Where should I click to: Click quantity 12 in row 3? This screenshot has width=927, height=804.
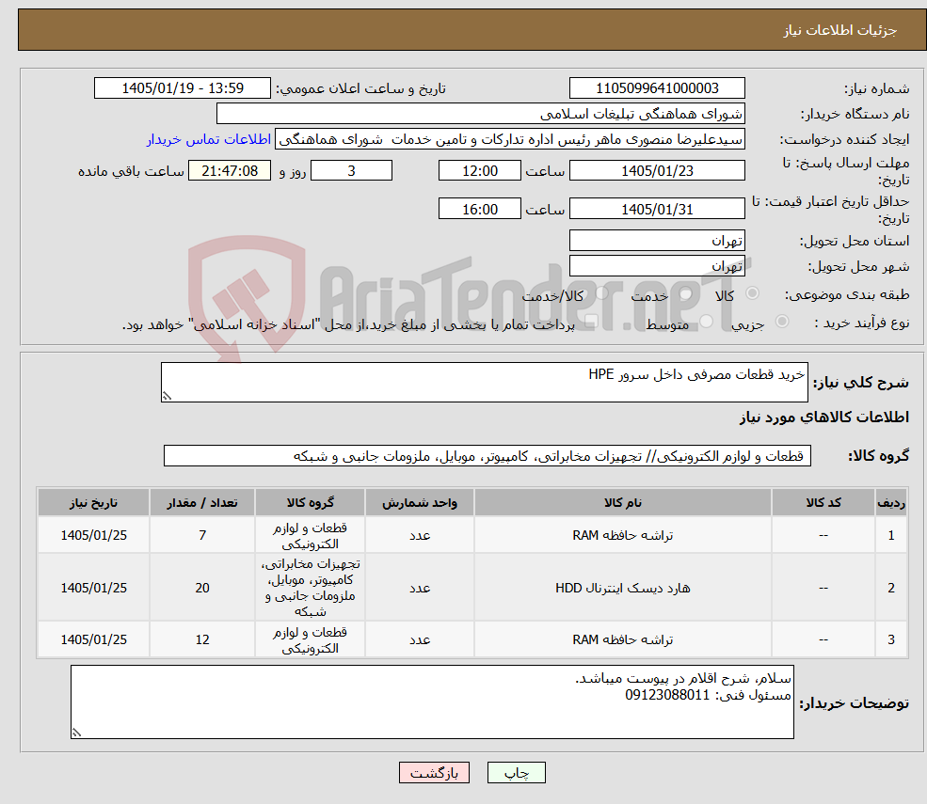pos(202,639)
